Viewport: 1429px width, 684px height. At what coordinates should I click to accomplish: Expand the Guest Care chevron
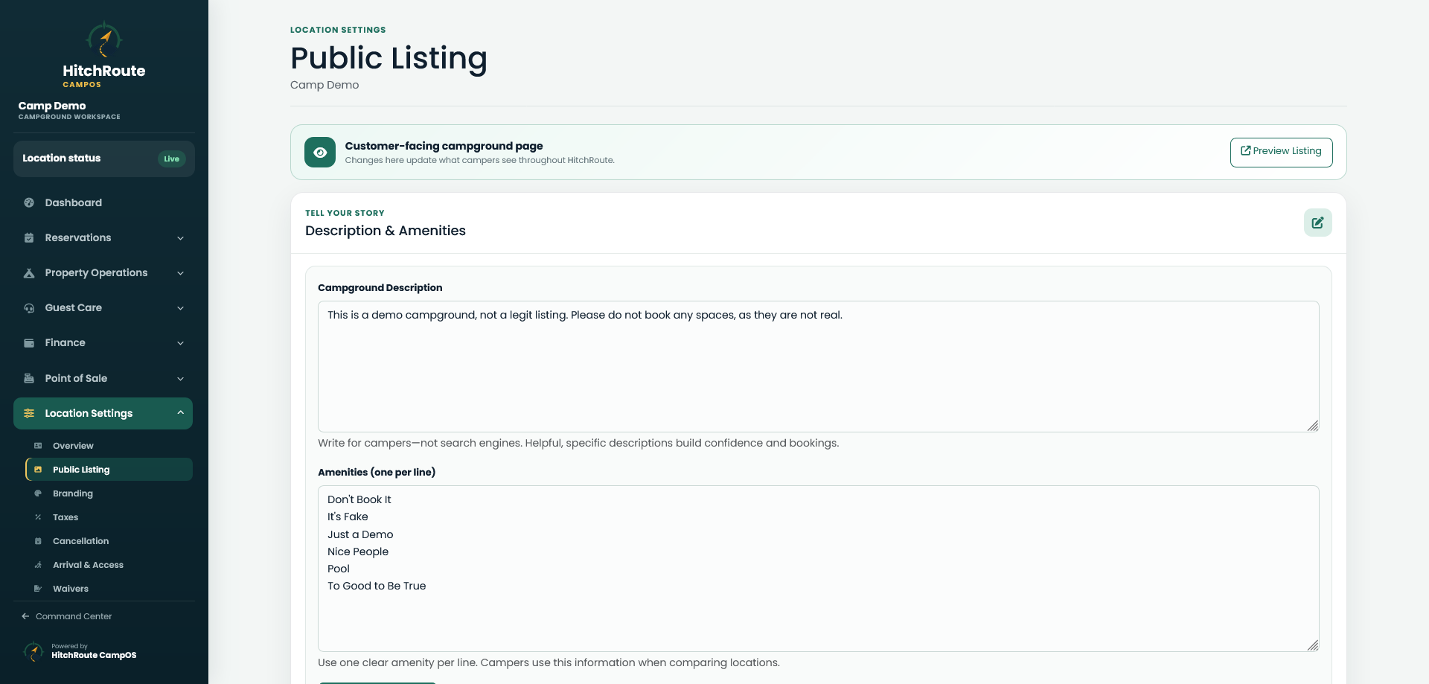pos(180,308)
